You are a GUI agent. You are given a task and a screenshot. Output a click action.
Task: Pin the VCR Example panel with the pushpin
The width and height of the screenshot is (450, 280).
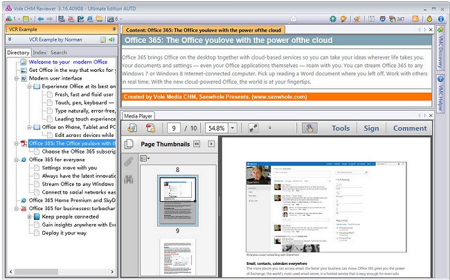(114, 29)
